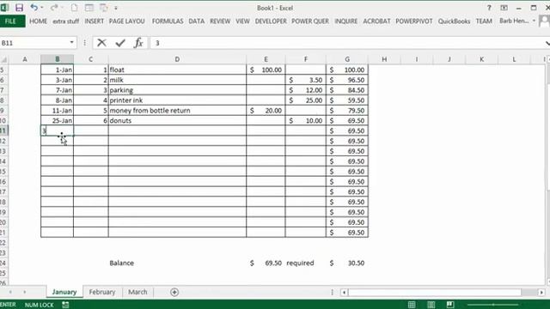The image size is (550, 309).
Task: Open the POWER QUERY ribbon tab
Action: pyautogui.click(x=310, y=21)
